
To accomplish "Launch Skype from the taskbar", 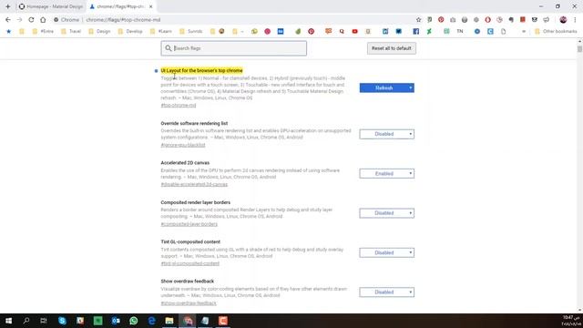I will pyautogui.click(x=62, y=321).
